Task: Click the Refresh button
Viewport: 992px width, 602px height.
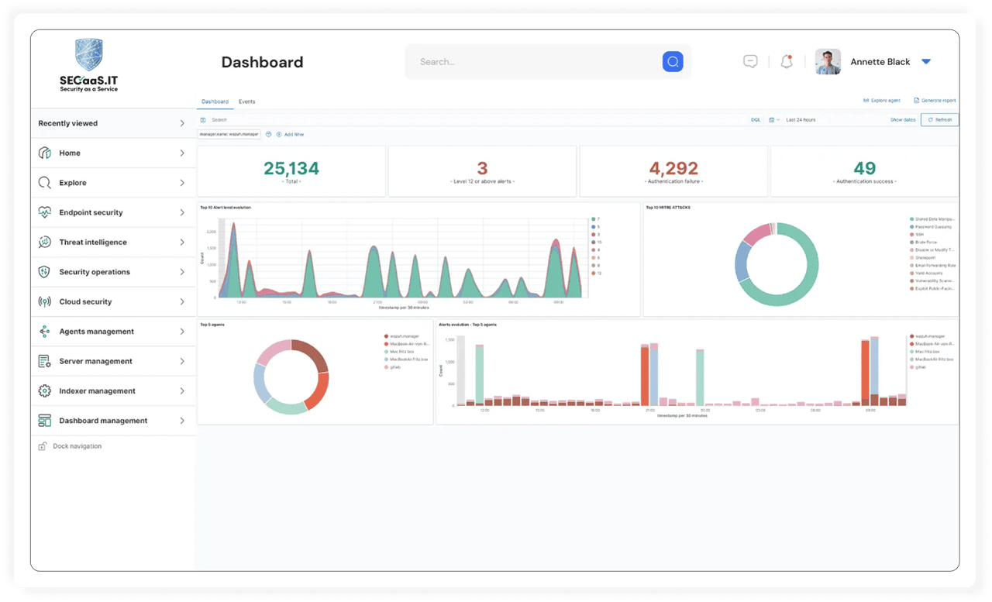Action: click(x=939, y=120)
